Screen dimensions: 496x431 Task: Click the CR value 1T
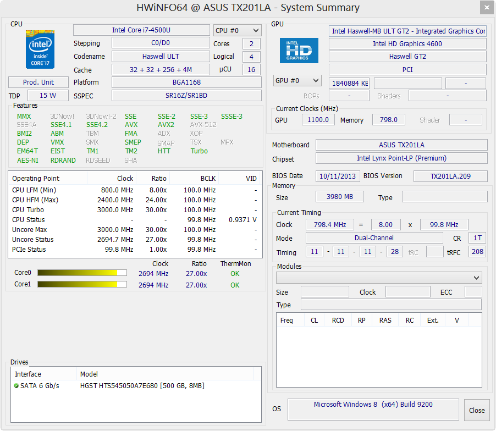pos(477,238)
